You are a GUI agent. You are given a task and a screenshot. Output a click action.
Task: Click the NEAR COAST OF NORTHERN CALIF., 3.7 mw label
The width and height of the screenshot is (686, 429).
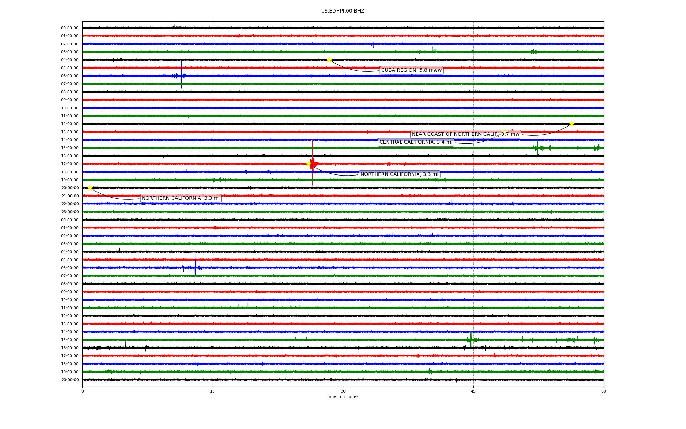point(465,134)
